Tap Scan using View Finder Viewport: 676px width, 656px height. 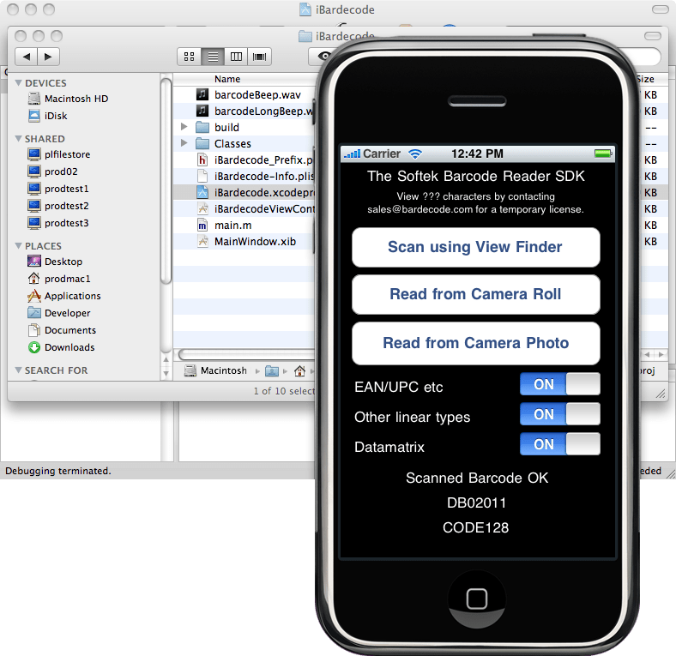click(475, 248)
